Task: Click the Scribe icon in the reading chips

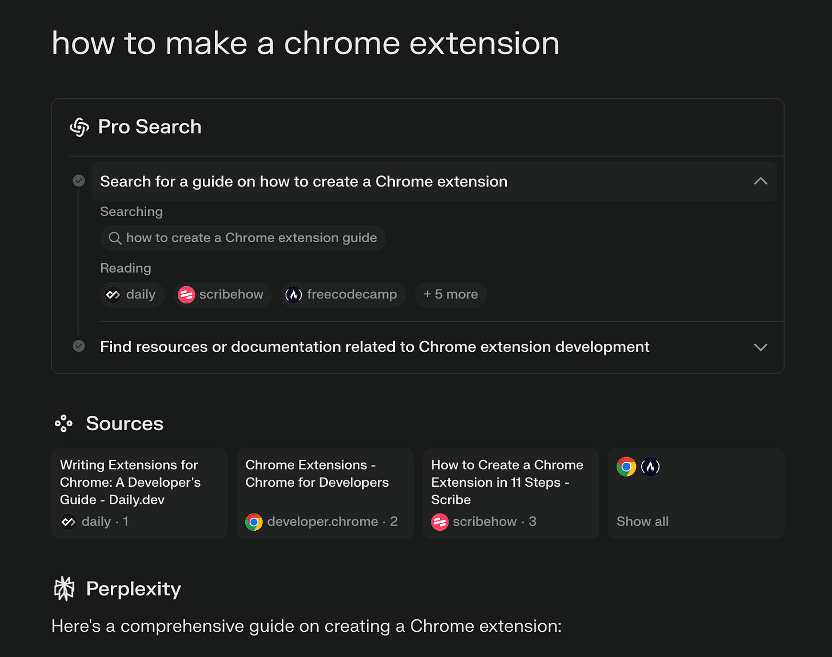Action: 186,295
